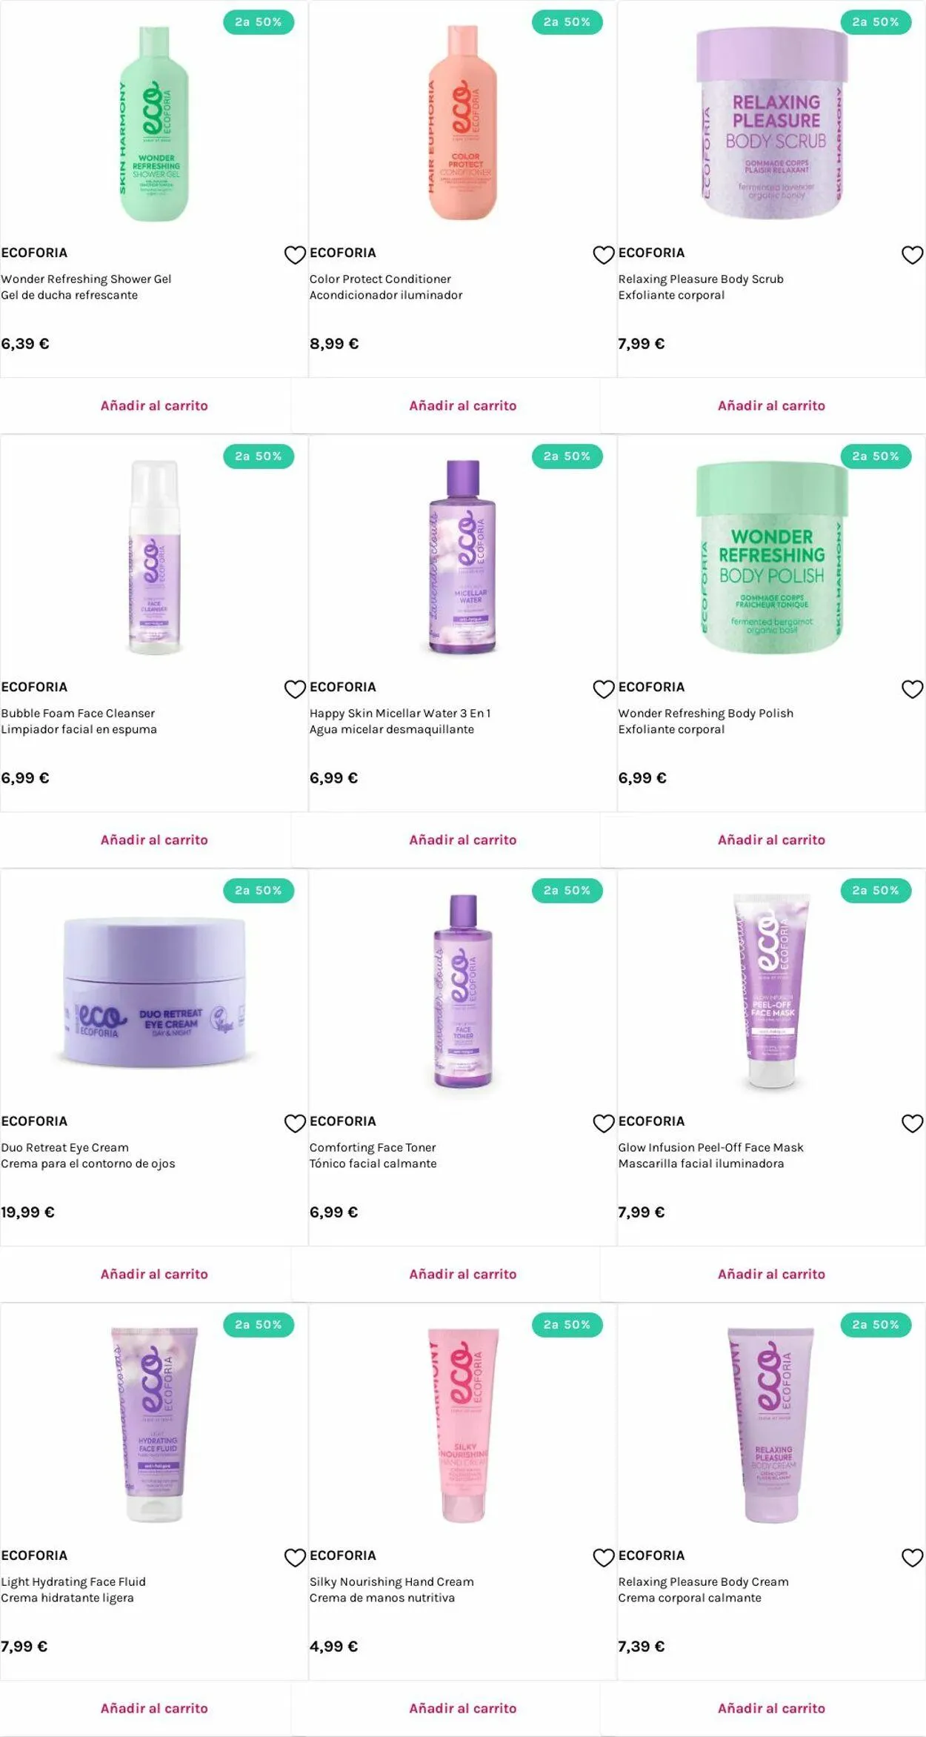This screenshot has width=926, height=1737.
Task: Add Relaxing Pleasure Body Scrub to wishlist heart
Action: click(912, 255)
